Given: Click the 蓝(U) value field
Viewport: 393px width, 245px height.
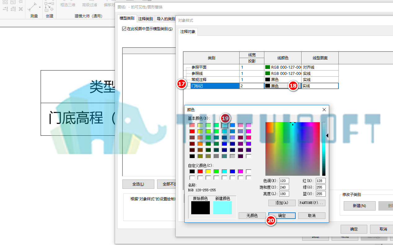Looking at the screenshot, I should [320, 194].
